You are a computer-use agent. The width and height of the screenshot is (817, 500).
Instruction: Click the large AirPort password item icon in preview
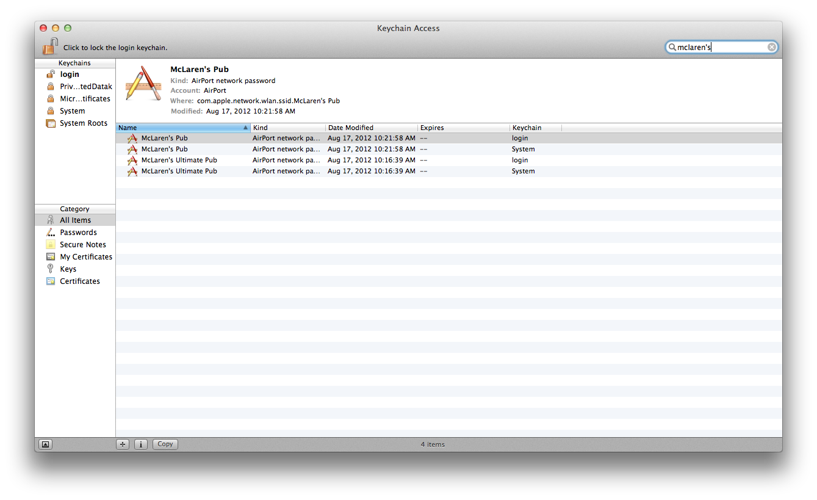click(143, 84)
